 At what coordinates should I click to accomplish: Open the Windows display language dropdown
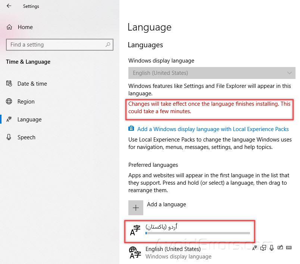coord(212,73)
